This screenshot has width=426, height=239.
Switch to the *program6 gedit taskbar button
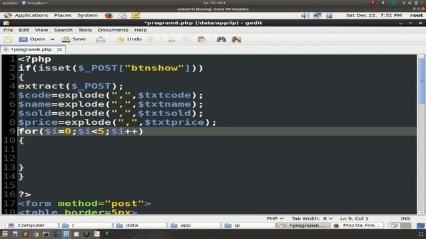click(303, 226)
